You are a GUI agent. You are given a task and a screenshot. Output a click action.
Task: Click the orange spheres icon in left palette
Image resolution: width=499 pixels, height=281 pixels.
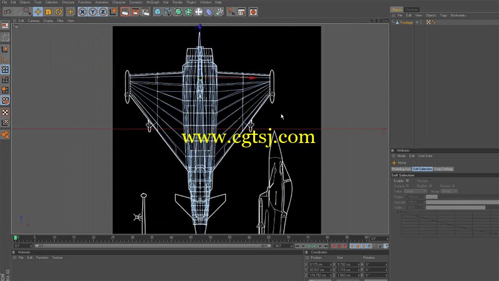pos(5,134)
